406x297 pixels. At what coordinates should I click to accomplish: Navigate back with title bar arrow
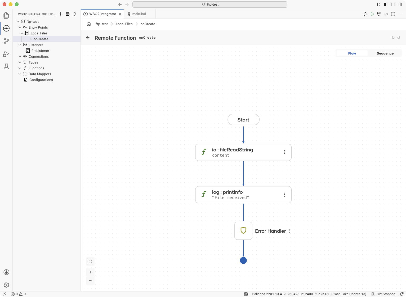(120, 4)
